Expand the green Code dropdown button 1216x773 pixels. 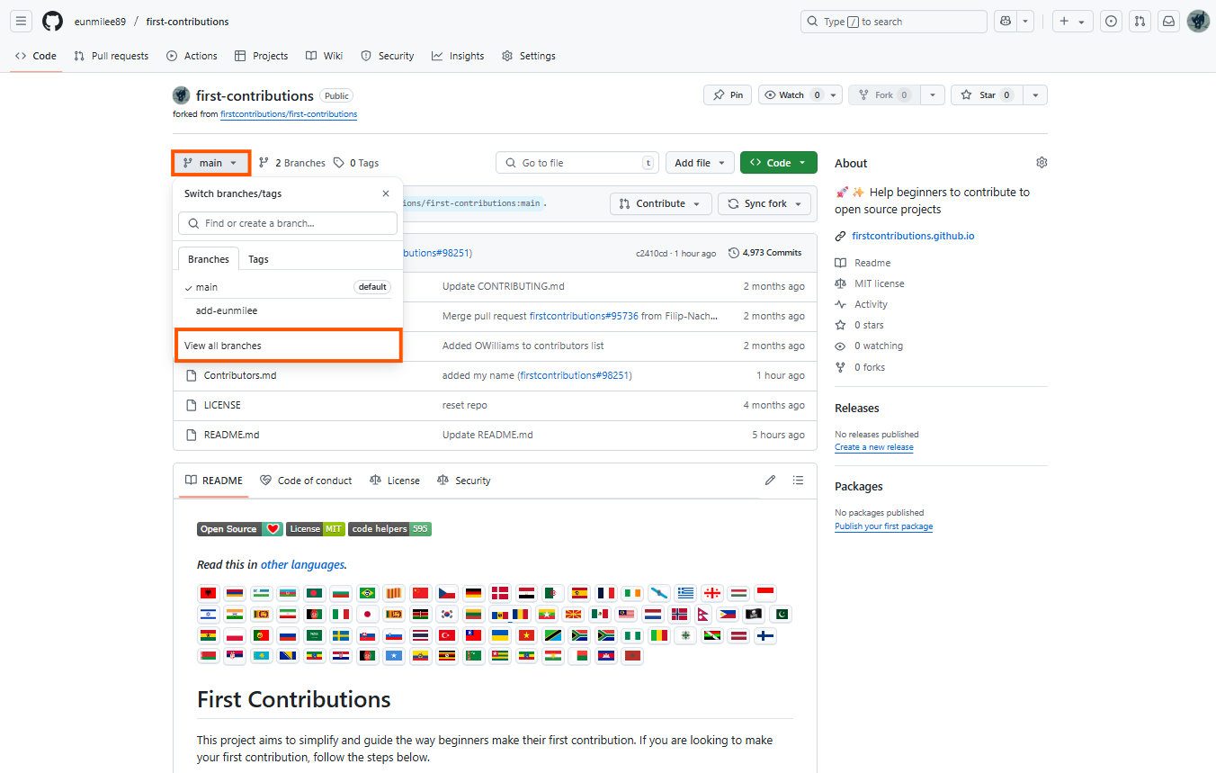[x=779, y=163]
